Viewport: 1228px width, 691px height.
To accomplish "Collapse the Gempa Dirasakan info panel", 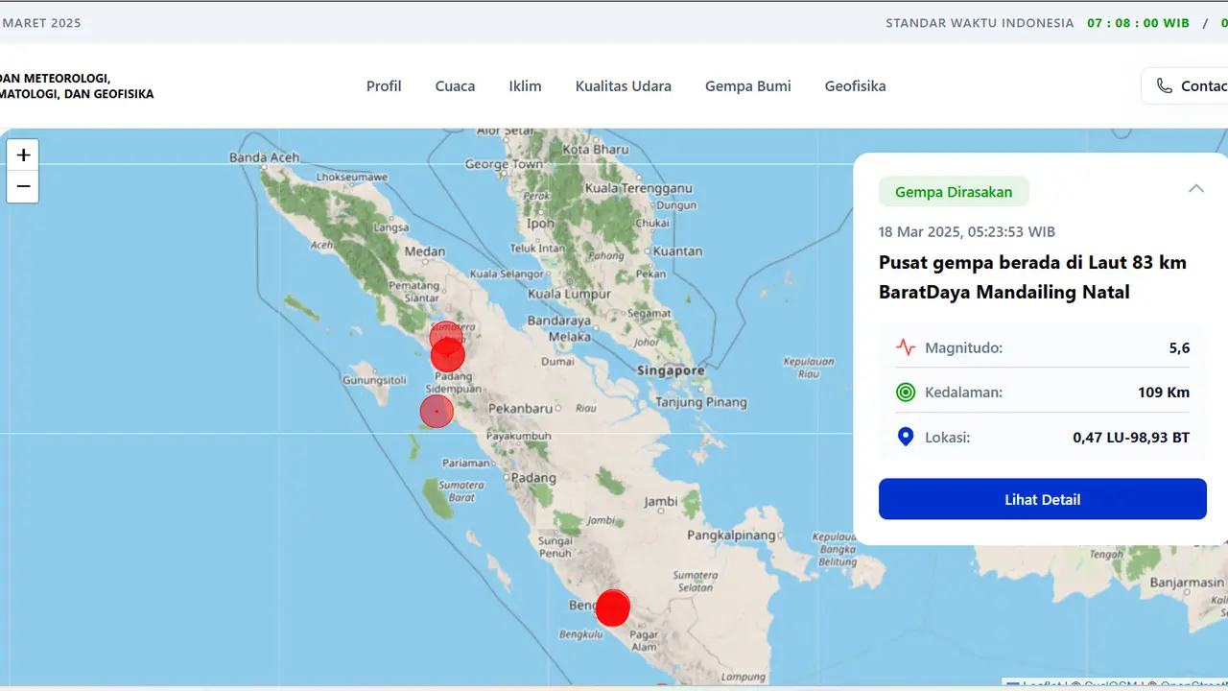I will 1196,188.
